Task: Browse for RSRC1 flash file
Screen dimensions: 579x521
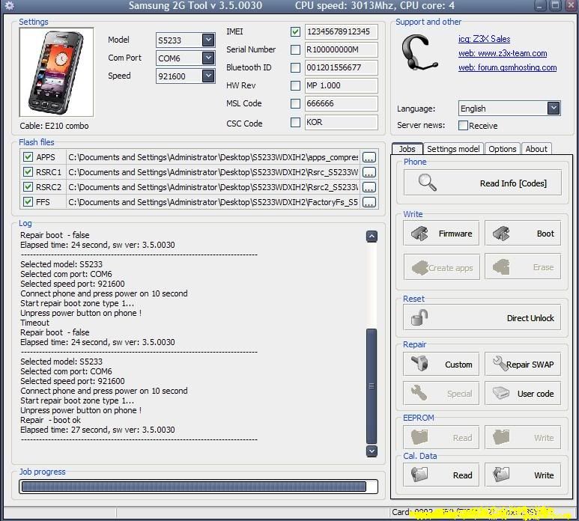Action: pos(369,172)
